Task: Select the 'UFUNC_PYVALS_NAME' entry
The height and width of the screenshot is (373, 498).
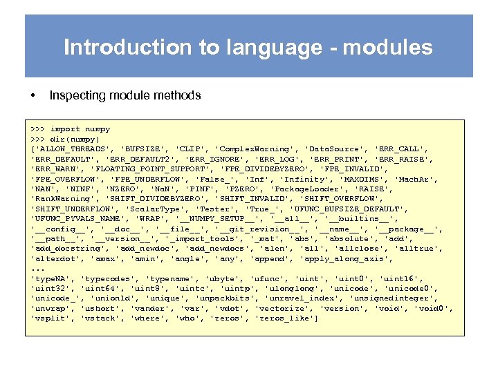Action: pos(77,219)
